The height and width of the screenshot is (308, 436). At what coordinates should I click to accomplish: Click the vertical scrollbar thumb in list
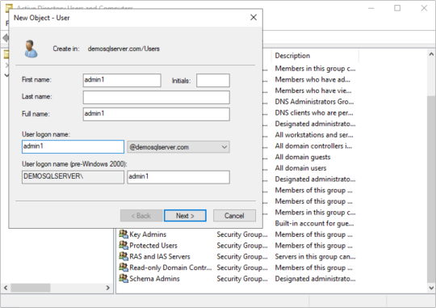(431, 188)
